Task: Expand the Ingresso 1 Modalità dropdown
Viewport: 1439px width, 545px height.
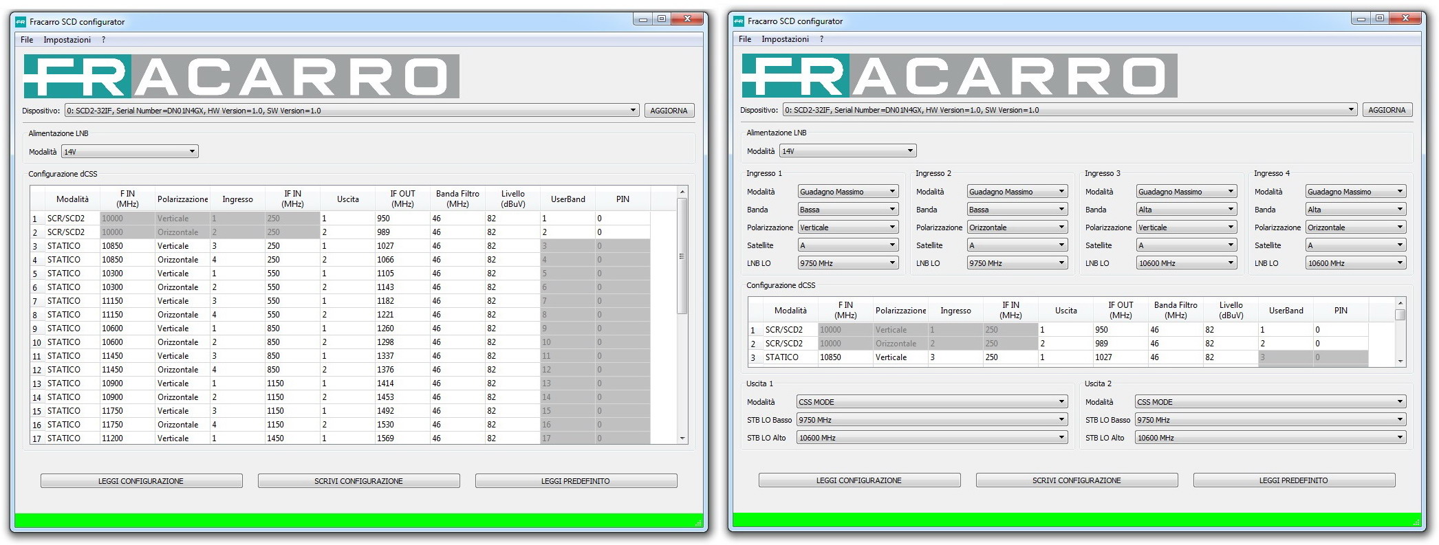Action: pos(847,192)
